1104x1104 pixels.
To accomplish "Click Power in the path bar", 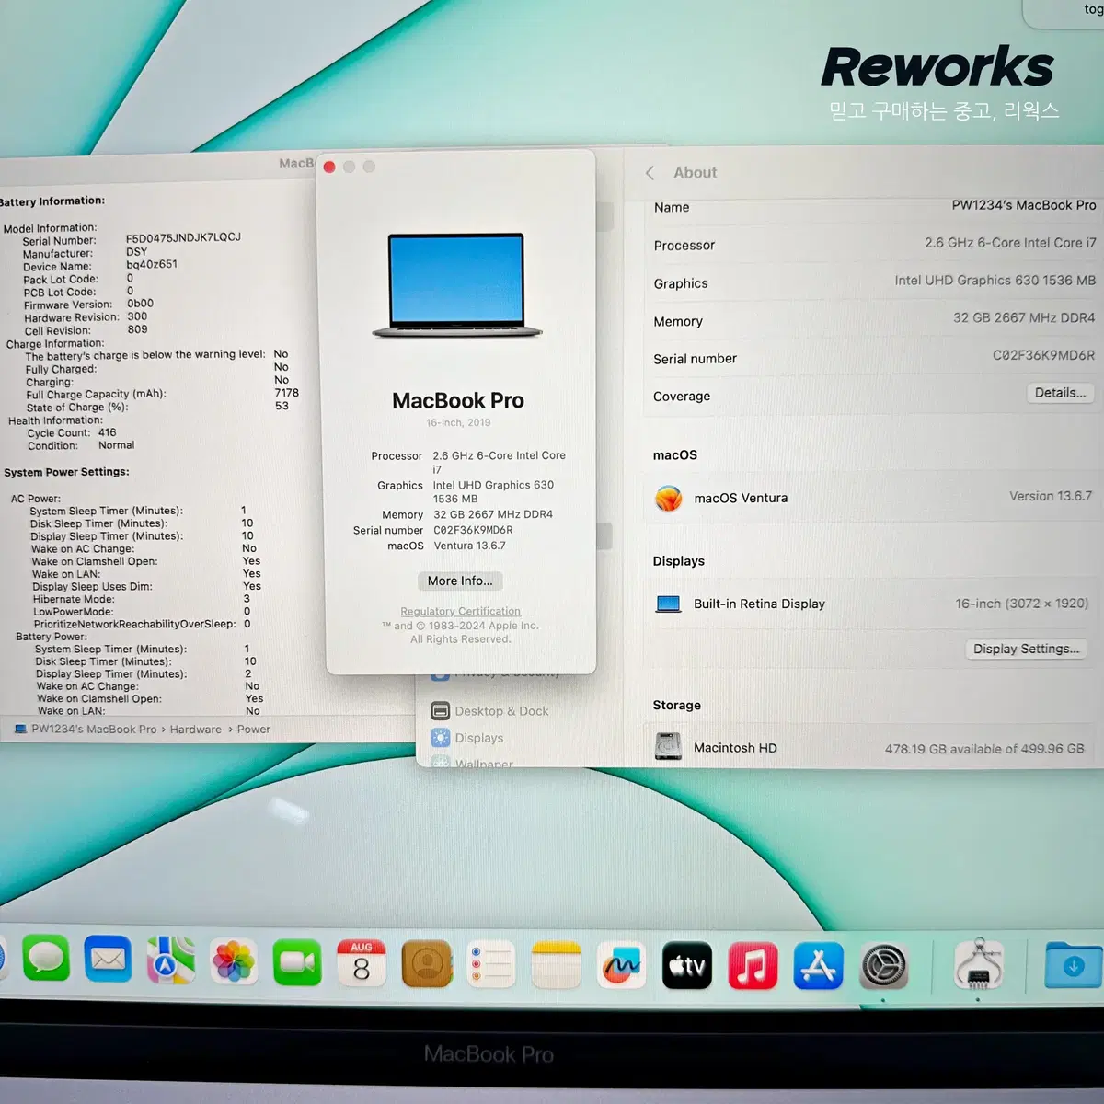I will (x=253, y=730).
